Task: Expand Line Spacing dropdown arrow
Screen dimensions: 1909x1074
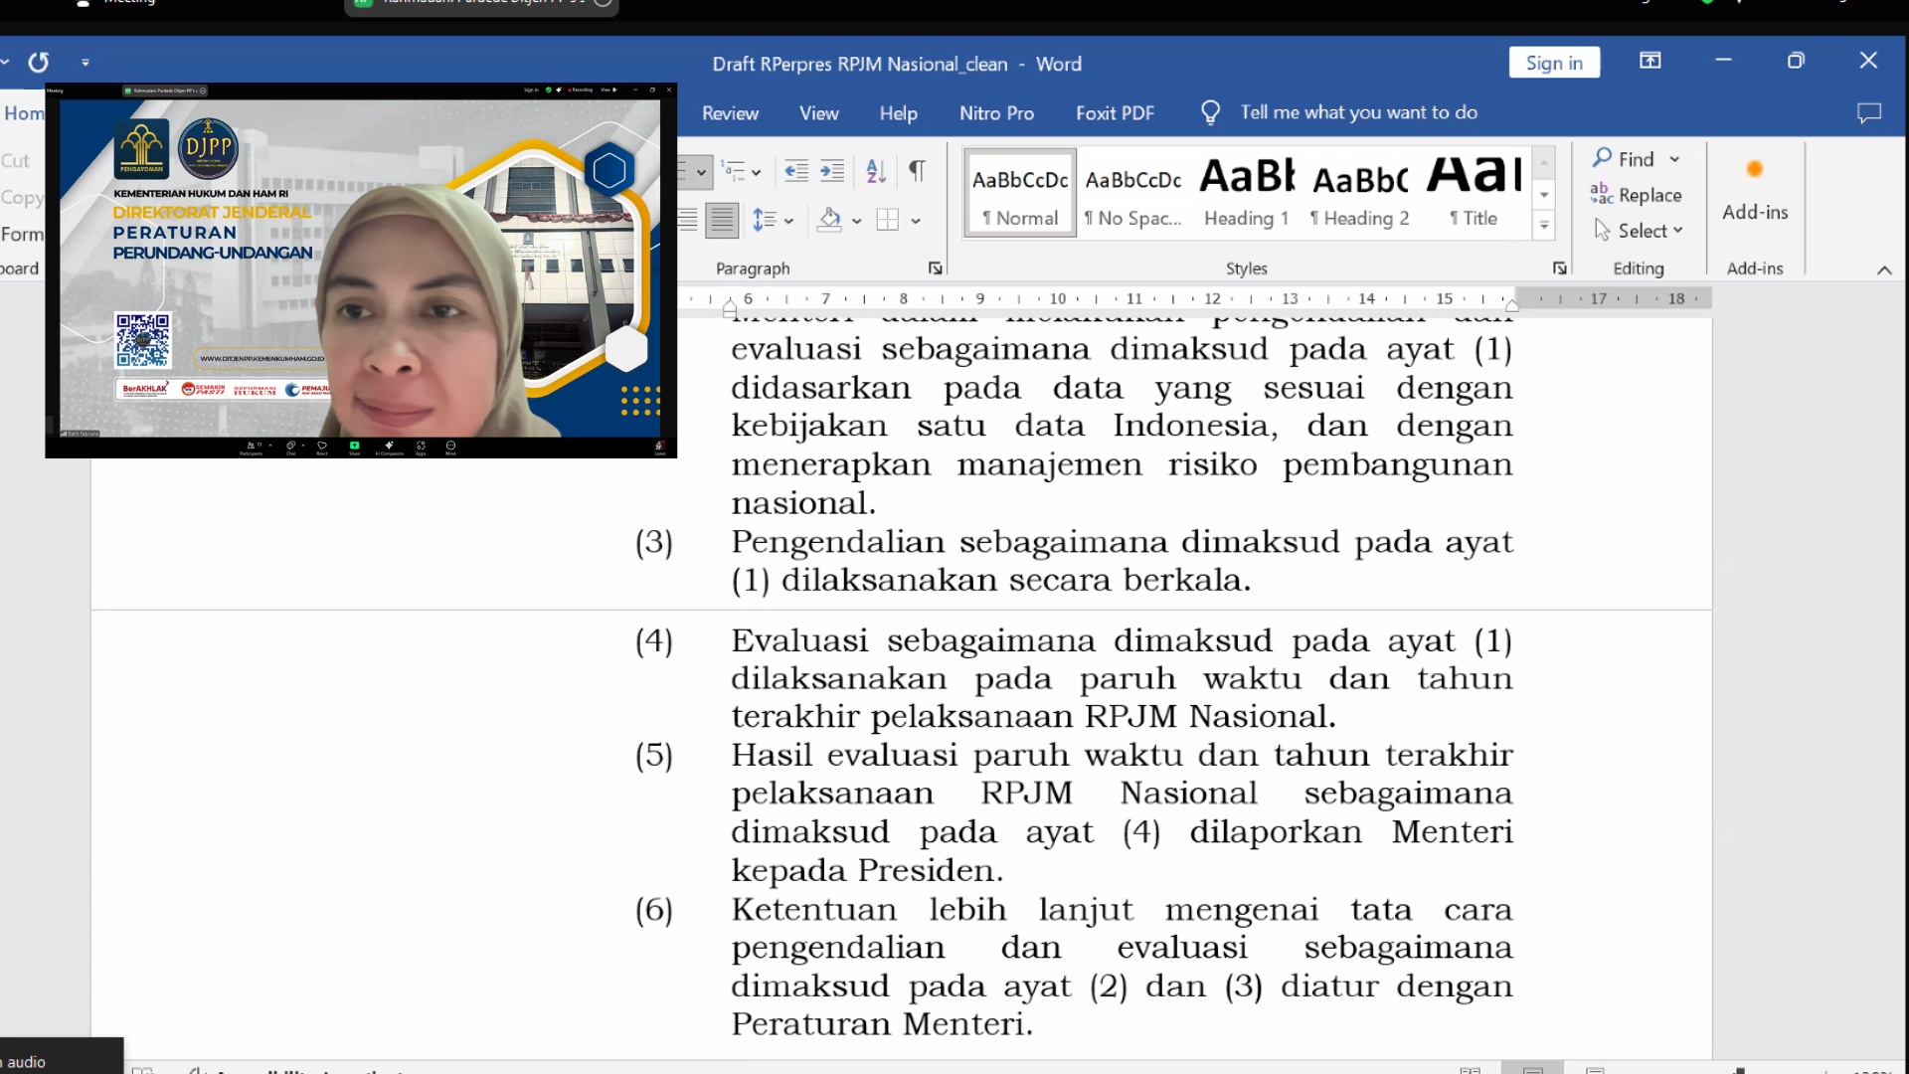Action: tap(788, 221)
